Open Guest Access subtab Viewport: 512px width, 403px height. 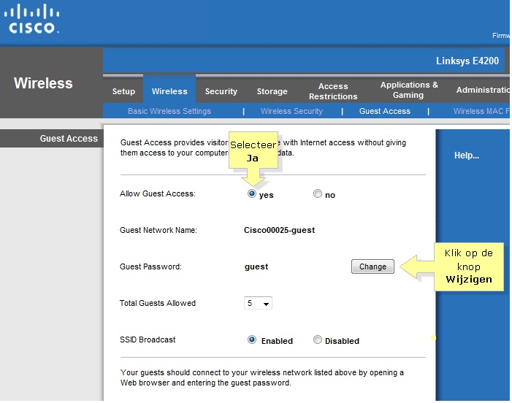[x=385, y=111]
